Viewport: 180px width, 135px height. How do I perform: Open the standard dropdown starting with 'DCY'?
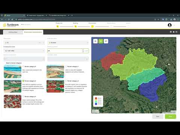click(24, 51)
